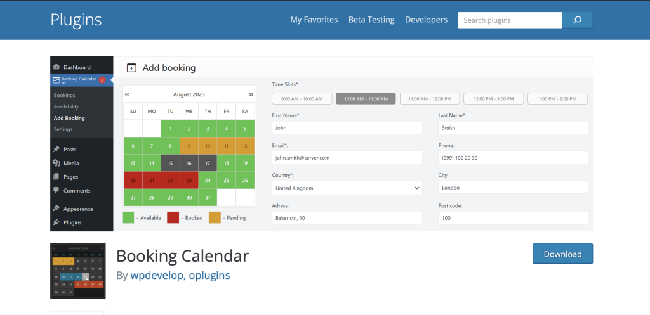Click the August 2023 month heading
The height and width of the screenshot is (315, 650).
click(189, 94)
